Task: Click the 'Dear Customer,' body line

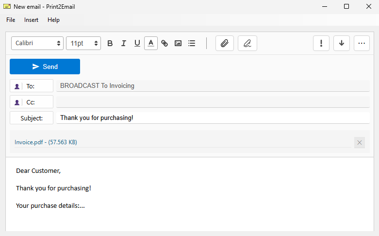Action: coord(38,171)
